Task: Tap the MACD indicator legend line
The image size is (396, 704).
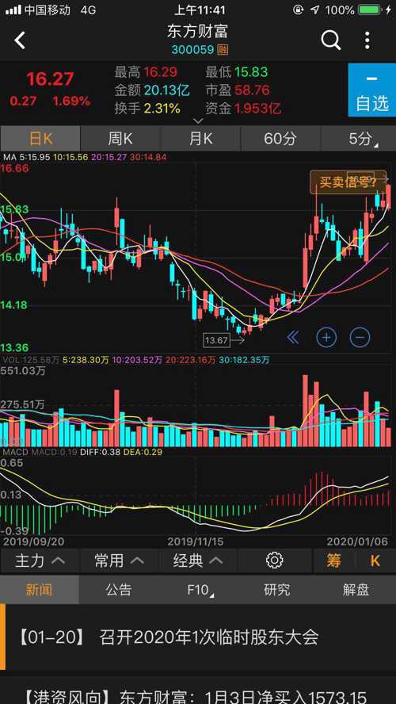Action: coord(82,452)
